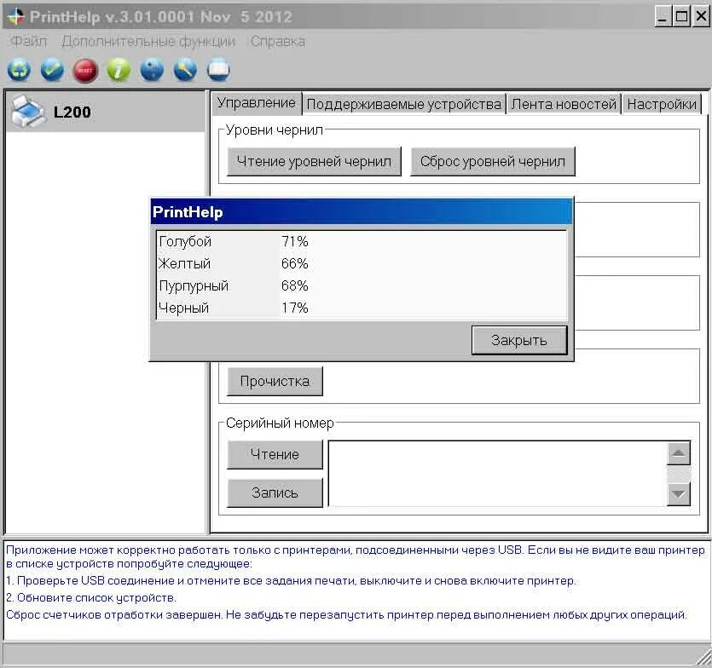Click the 17% value for Черный
This screenshot has width=712, height=668.
(x=295, y=308)
